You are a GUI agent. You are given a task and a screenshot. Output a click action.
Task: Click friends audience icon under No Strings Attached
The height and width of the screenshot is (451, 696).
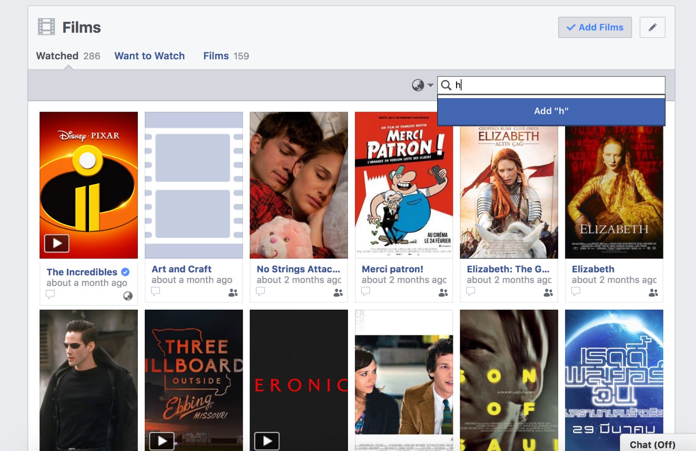pyautogui.click(x=338, y=292)
